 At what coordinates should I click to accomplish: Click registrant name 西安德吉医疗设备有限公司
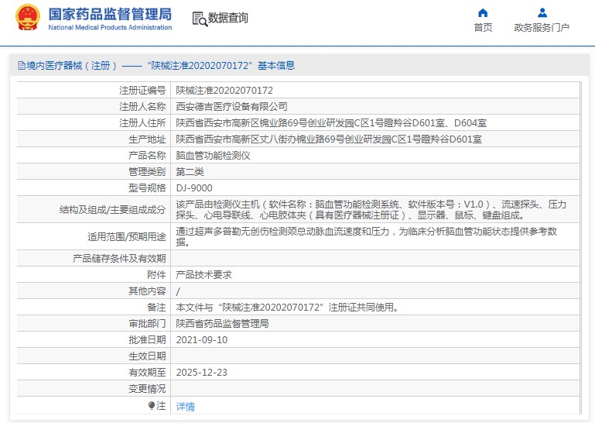pyautogui.click(x=231, y=107)
